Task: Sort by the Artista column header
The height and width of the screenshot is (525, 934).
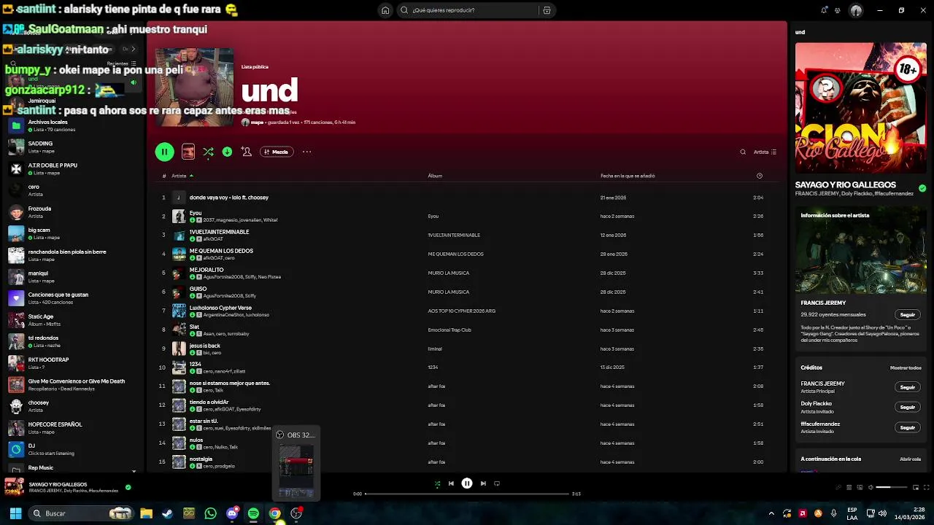Action: (179, 176)
